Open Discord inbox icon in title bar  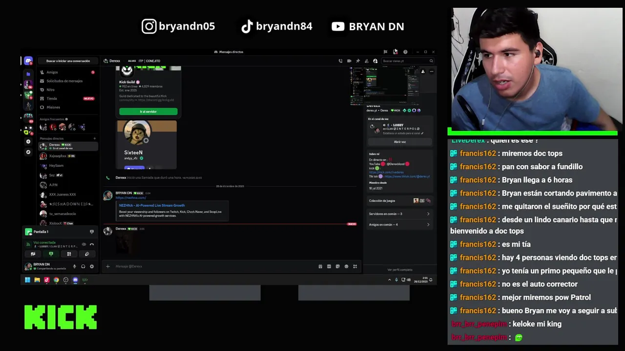(395, 52)
